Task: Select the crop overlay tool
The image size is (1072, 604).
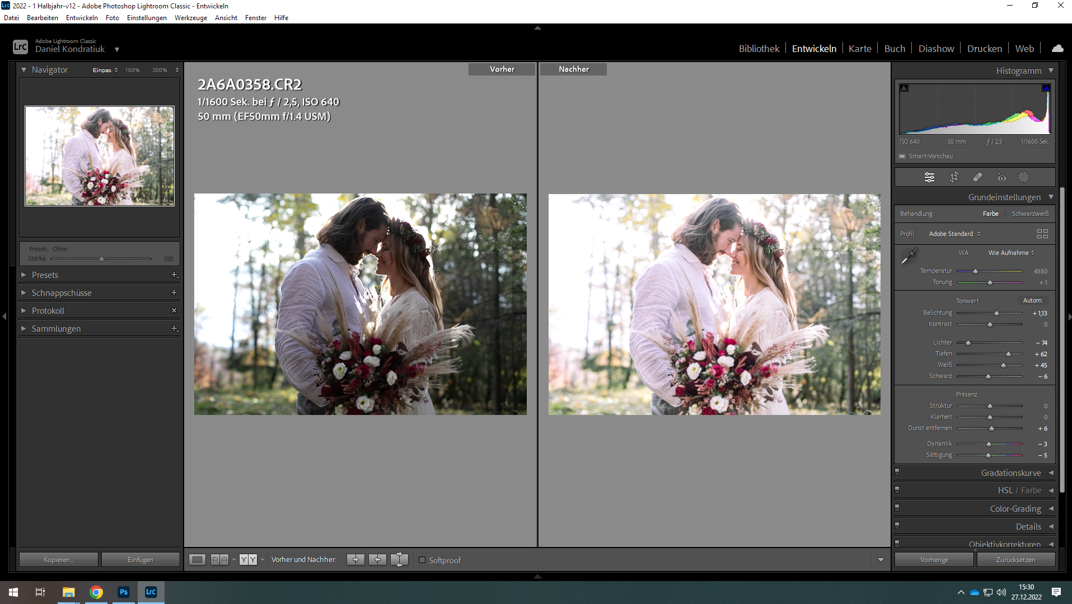Action: [x=954, y=177]
